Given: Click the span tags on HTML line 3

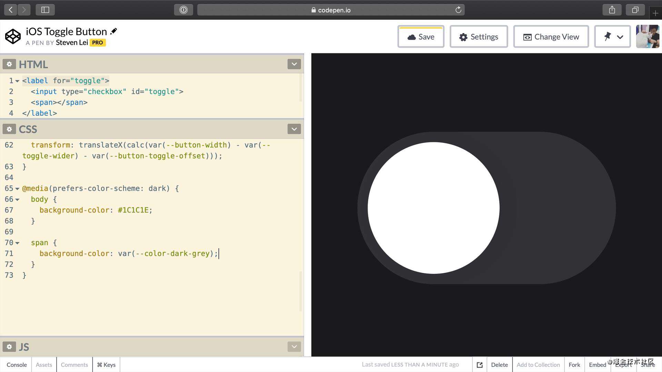Looking at the screenshot, I should click(x=59, y=103).
